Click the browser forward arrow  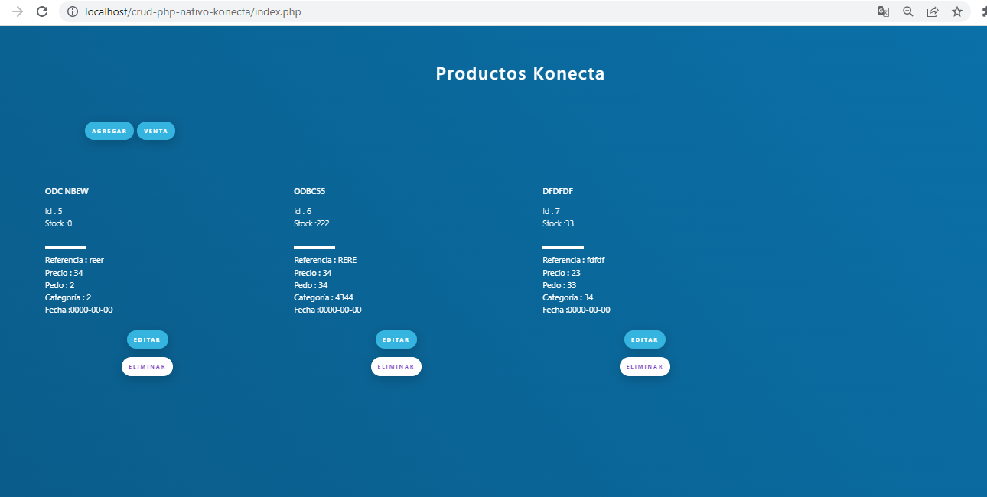click(18, 11)
